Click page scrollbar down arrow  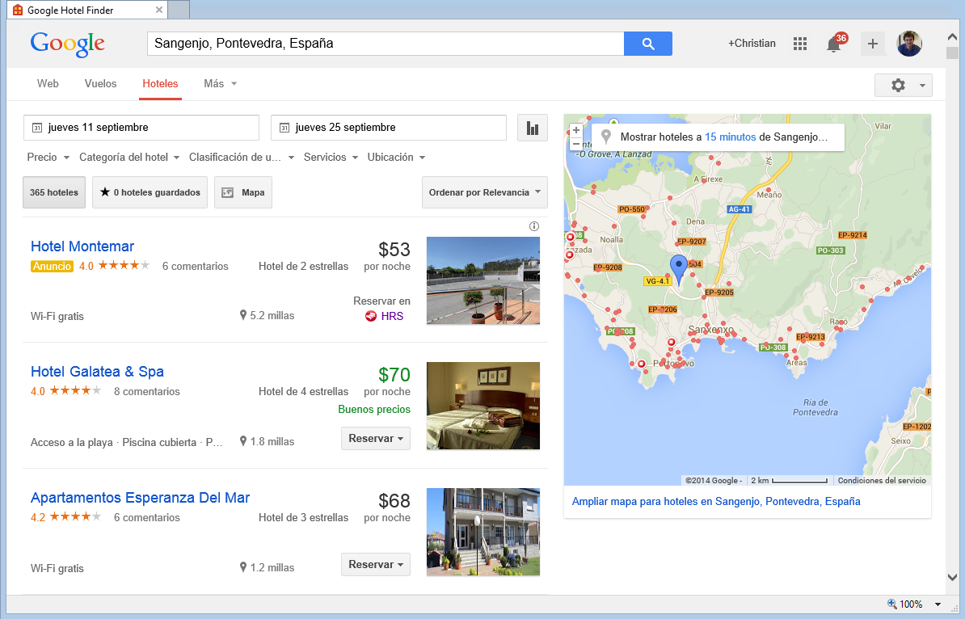(952, 577)
